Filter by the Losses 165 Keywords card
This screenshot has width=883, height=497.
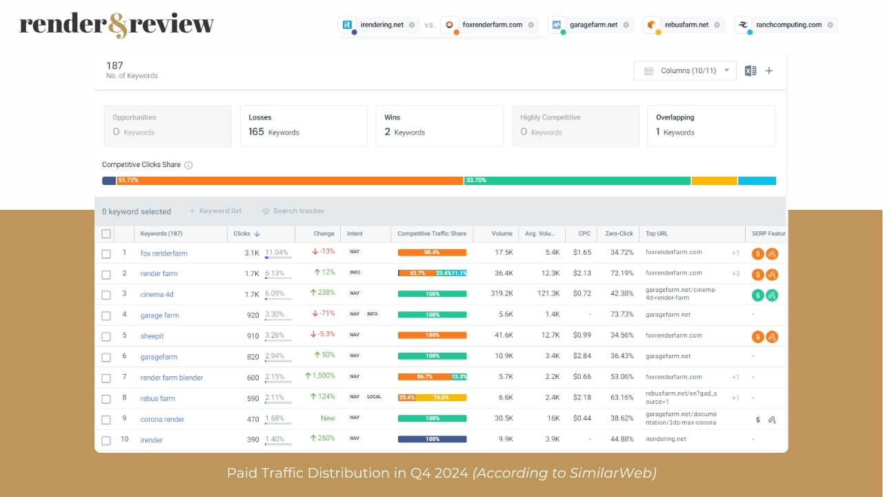pyautogui.click(x=304, y=126)
